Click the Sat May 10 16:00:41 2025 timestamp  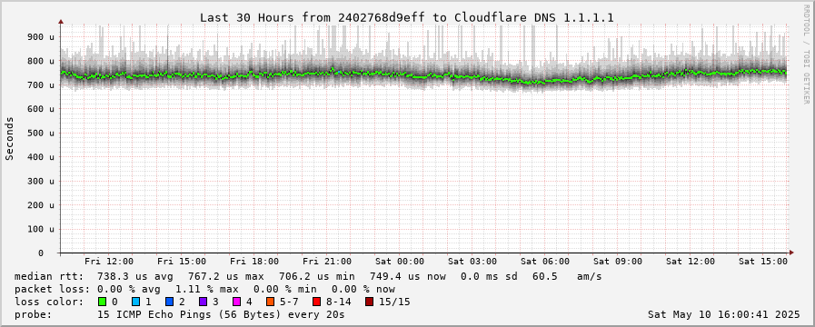coord(724,314)
